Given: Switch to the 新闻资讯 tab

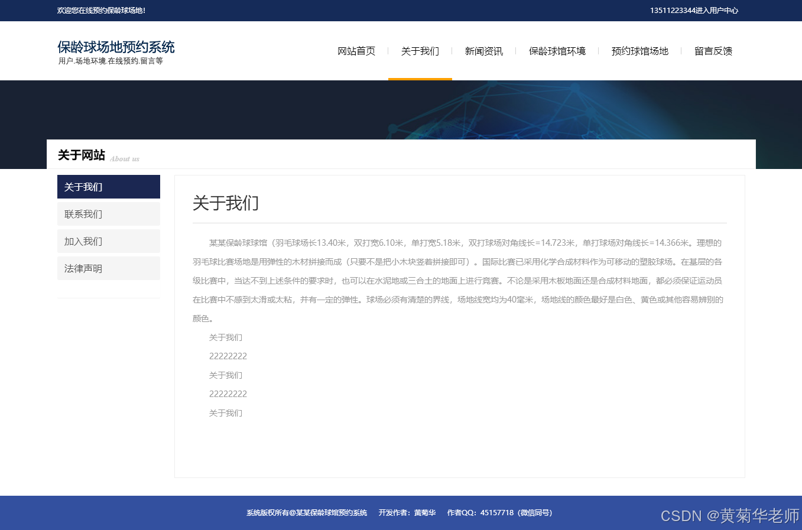Looking at the screenshot, I should [x=483, y=51].
